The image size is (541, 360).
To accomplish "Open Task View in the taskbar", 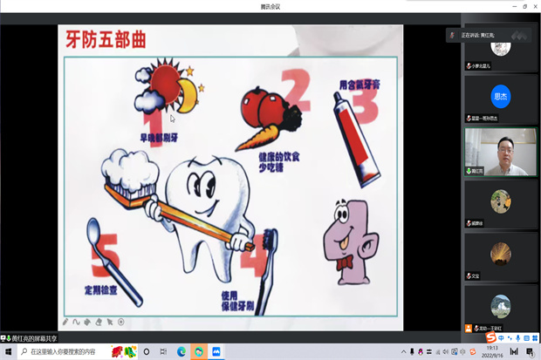I will coord(163,352).
